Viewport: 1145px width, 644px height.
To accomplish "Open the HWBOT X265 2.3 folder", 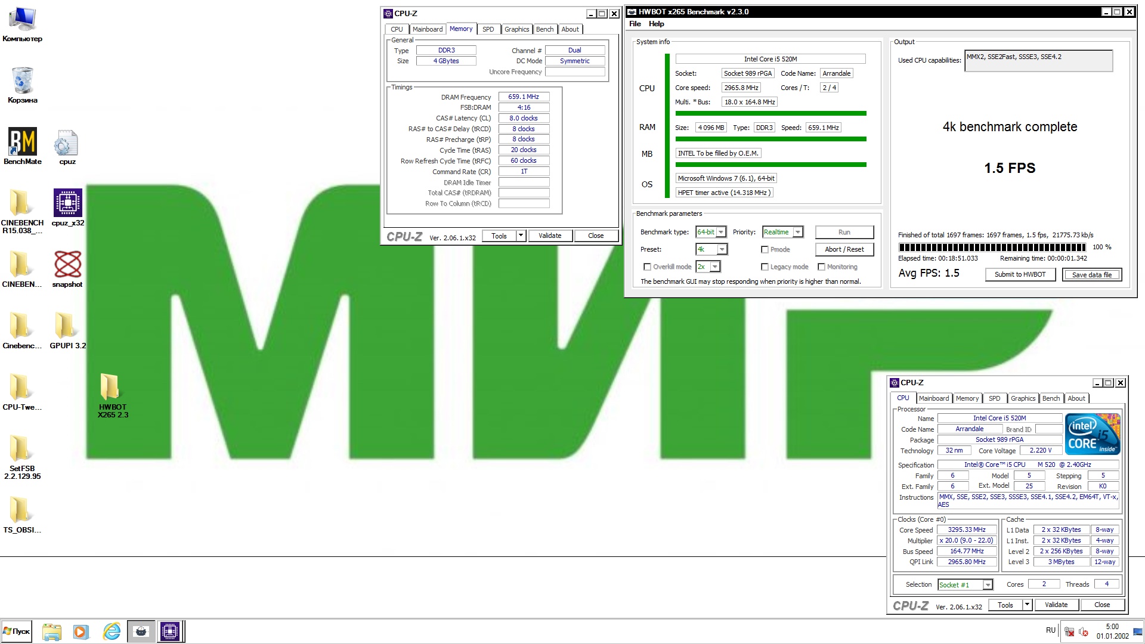I will 113,395.
